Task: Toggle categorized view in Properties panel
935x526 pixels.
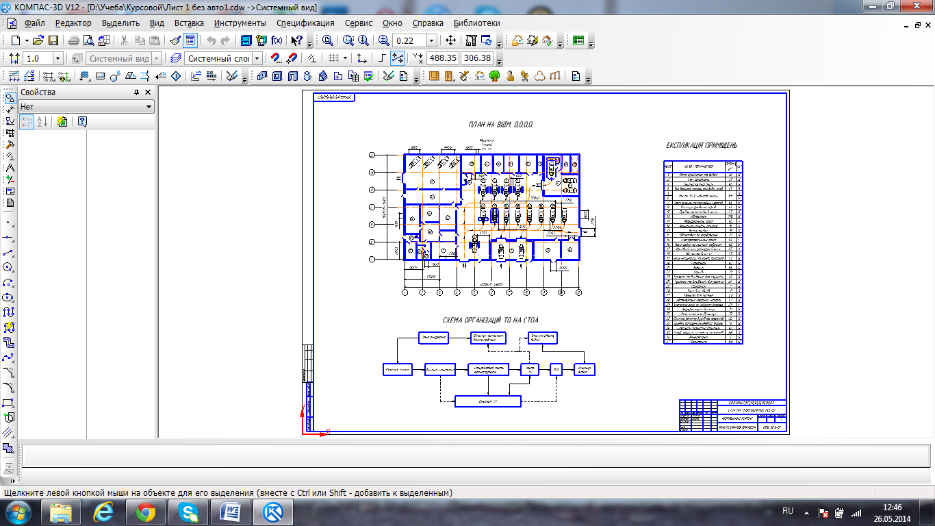Action: click(27, 122)
